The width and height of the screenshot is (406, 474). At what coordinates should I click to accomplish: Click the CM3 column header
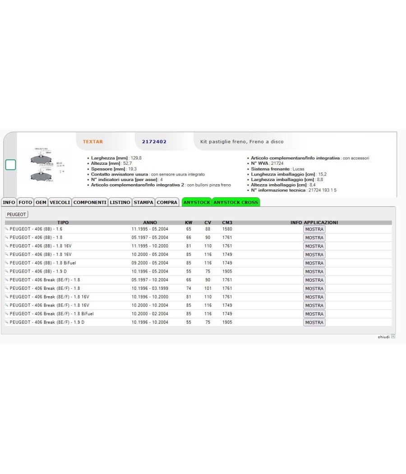227,223
